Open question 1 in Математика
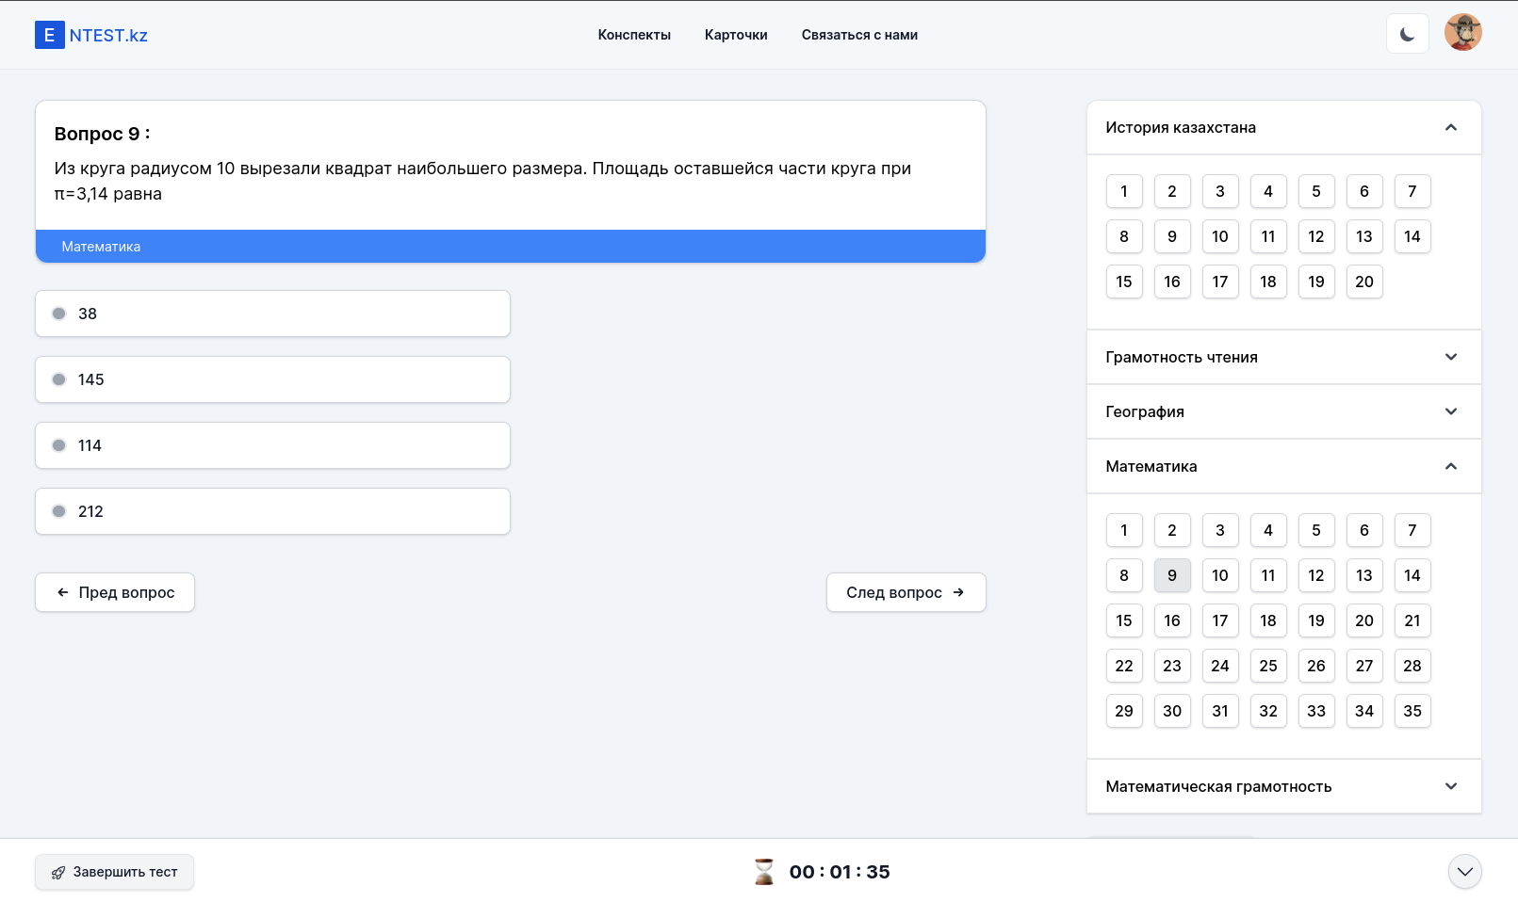Screen dimensions: 1518x902 [x=1124, y=530]
